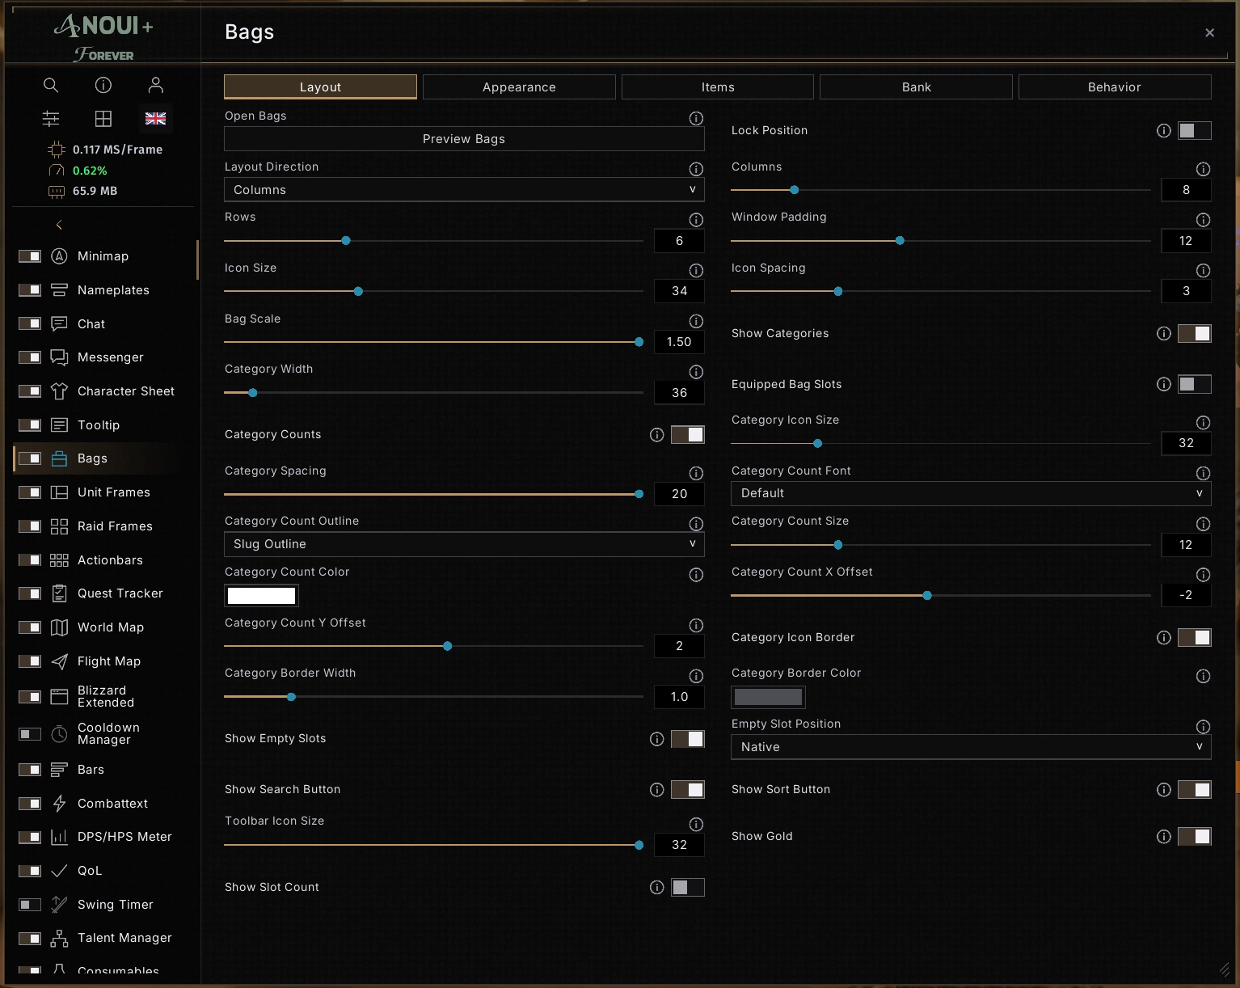Expand the Category Count Font dropdown
This screenshot has width=1240, height=988.
pos(971,493)
